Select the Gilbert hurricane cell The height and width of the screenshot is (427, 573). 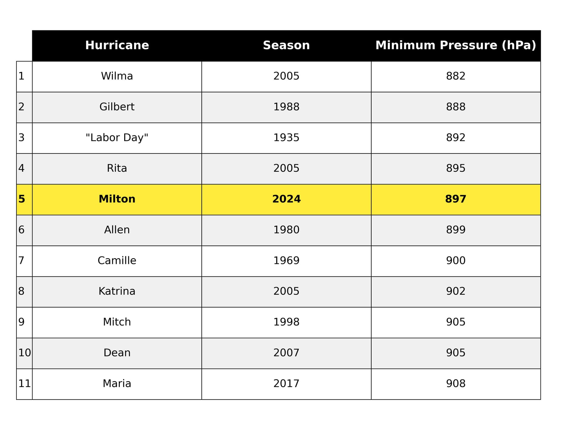(117, 107)
